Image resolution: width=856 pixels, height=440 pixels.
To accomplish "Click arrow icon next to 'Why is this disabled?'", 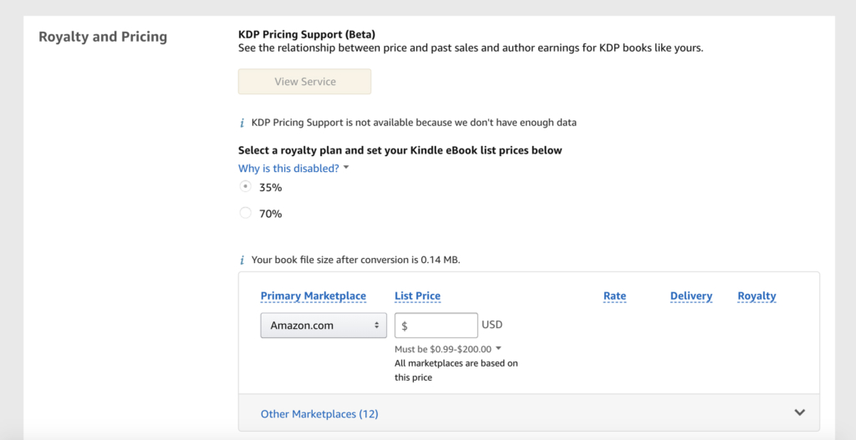I will pyautogui.click(x=346, y=168).
